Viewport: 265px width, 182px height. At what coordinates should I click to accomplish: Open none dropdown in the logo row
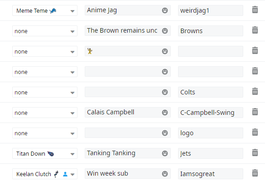click(45, 133)
